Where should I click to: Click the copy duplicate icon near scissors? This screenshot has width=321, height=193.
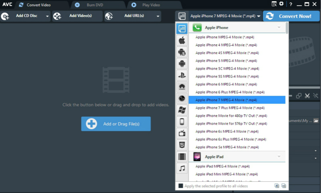point(299,96)
